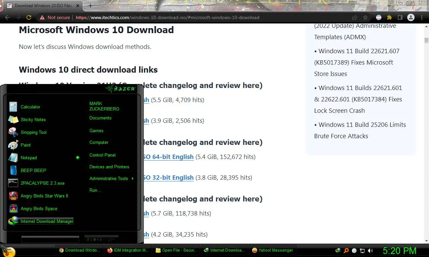Image resolution: width=429 pixels, height=257 pixels.
Task: Click the page vertical scrollbar thumb
Action: [x=426, y=40]
